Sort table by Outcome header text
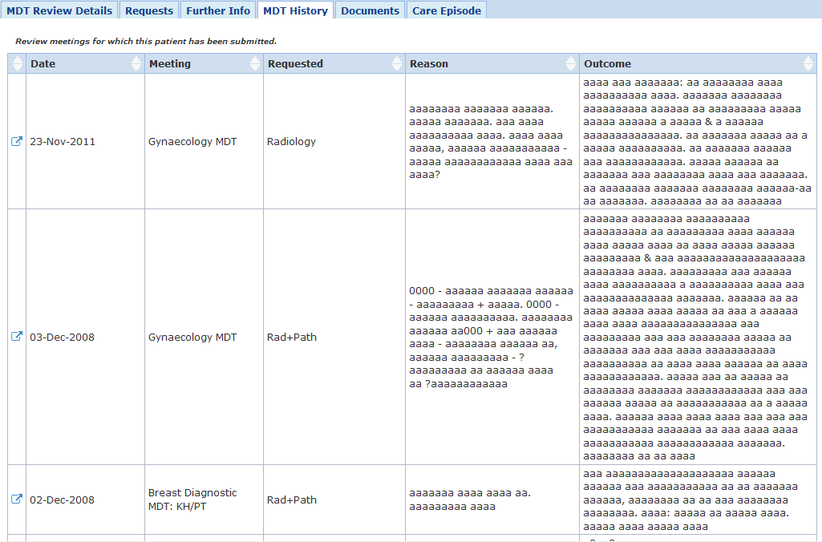This screenshot has width=822, height=542. coord(607,63)
